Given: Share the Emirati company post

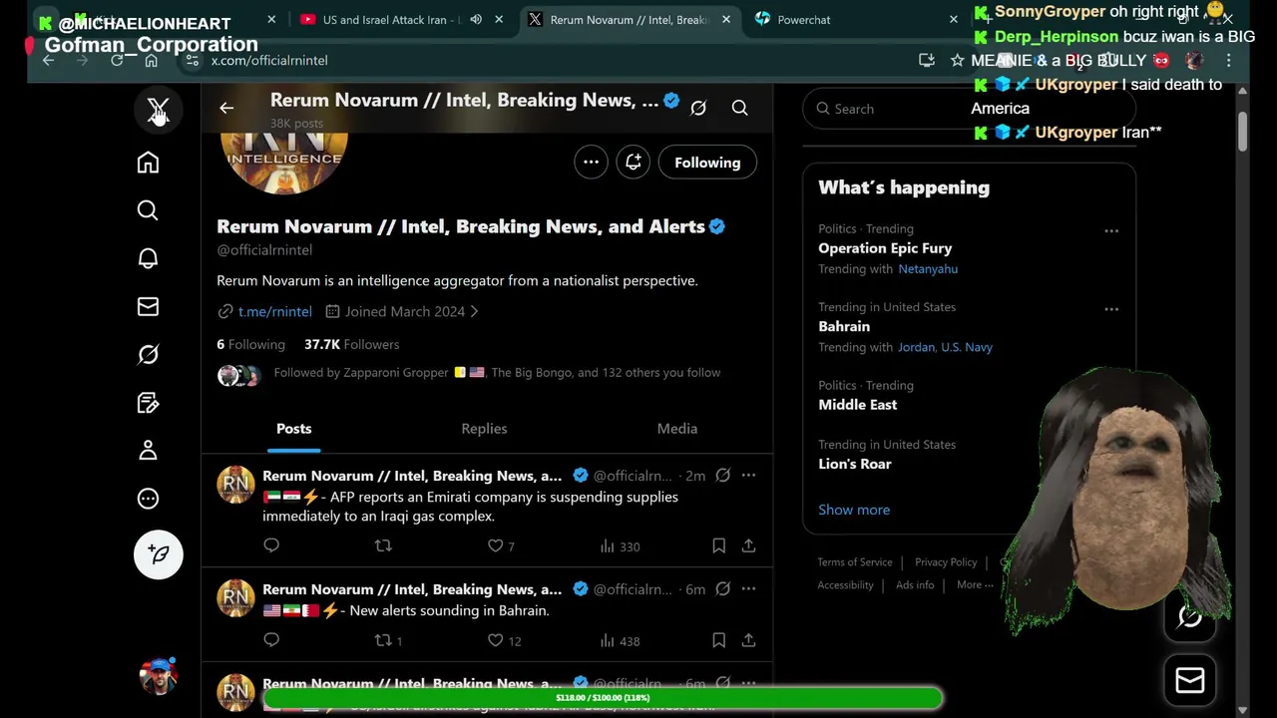Looking at the screenshot, I should click(748, 545).
